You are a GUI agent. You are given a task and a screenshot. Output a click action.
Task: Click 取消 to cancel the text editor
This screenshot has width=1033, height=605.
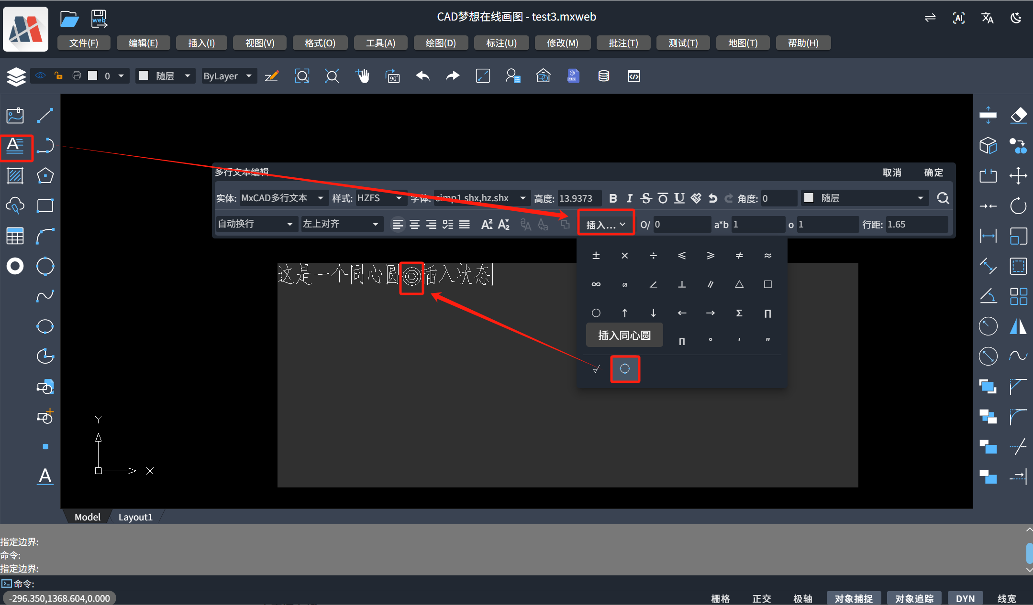[892, 173]
